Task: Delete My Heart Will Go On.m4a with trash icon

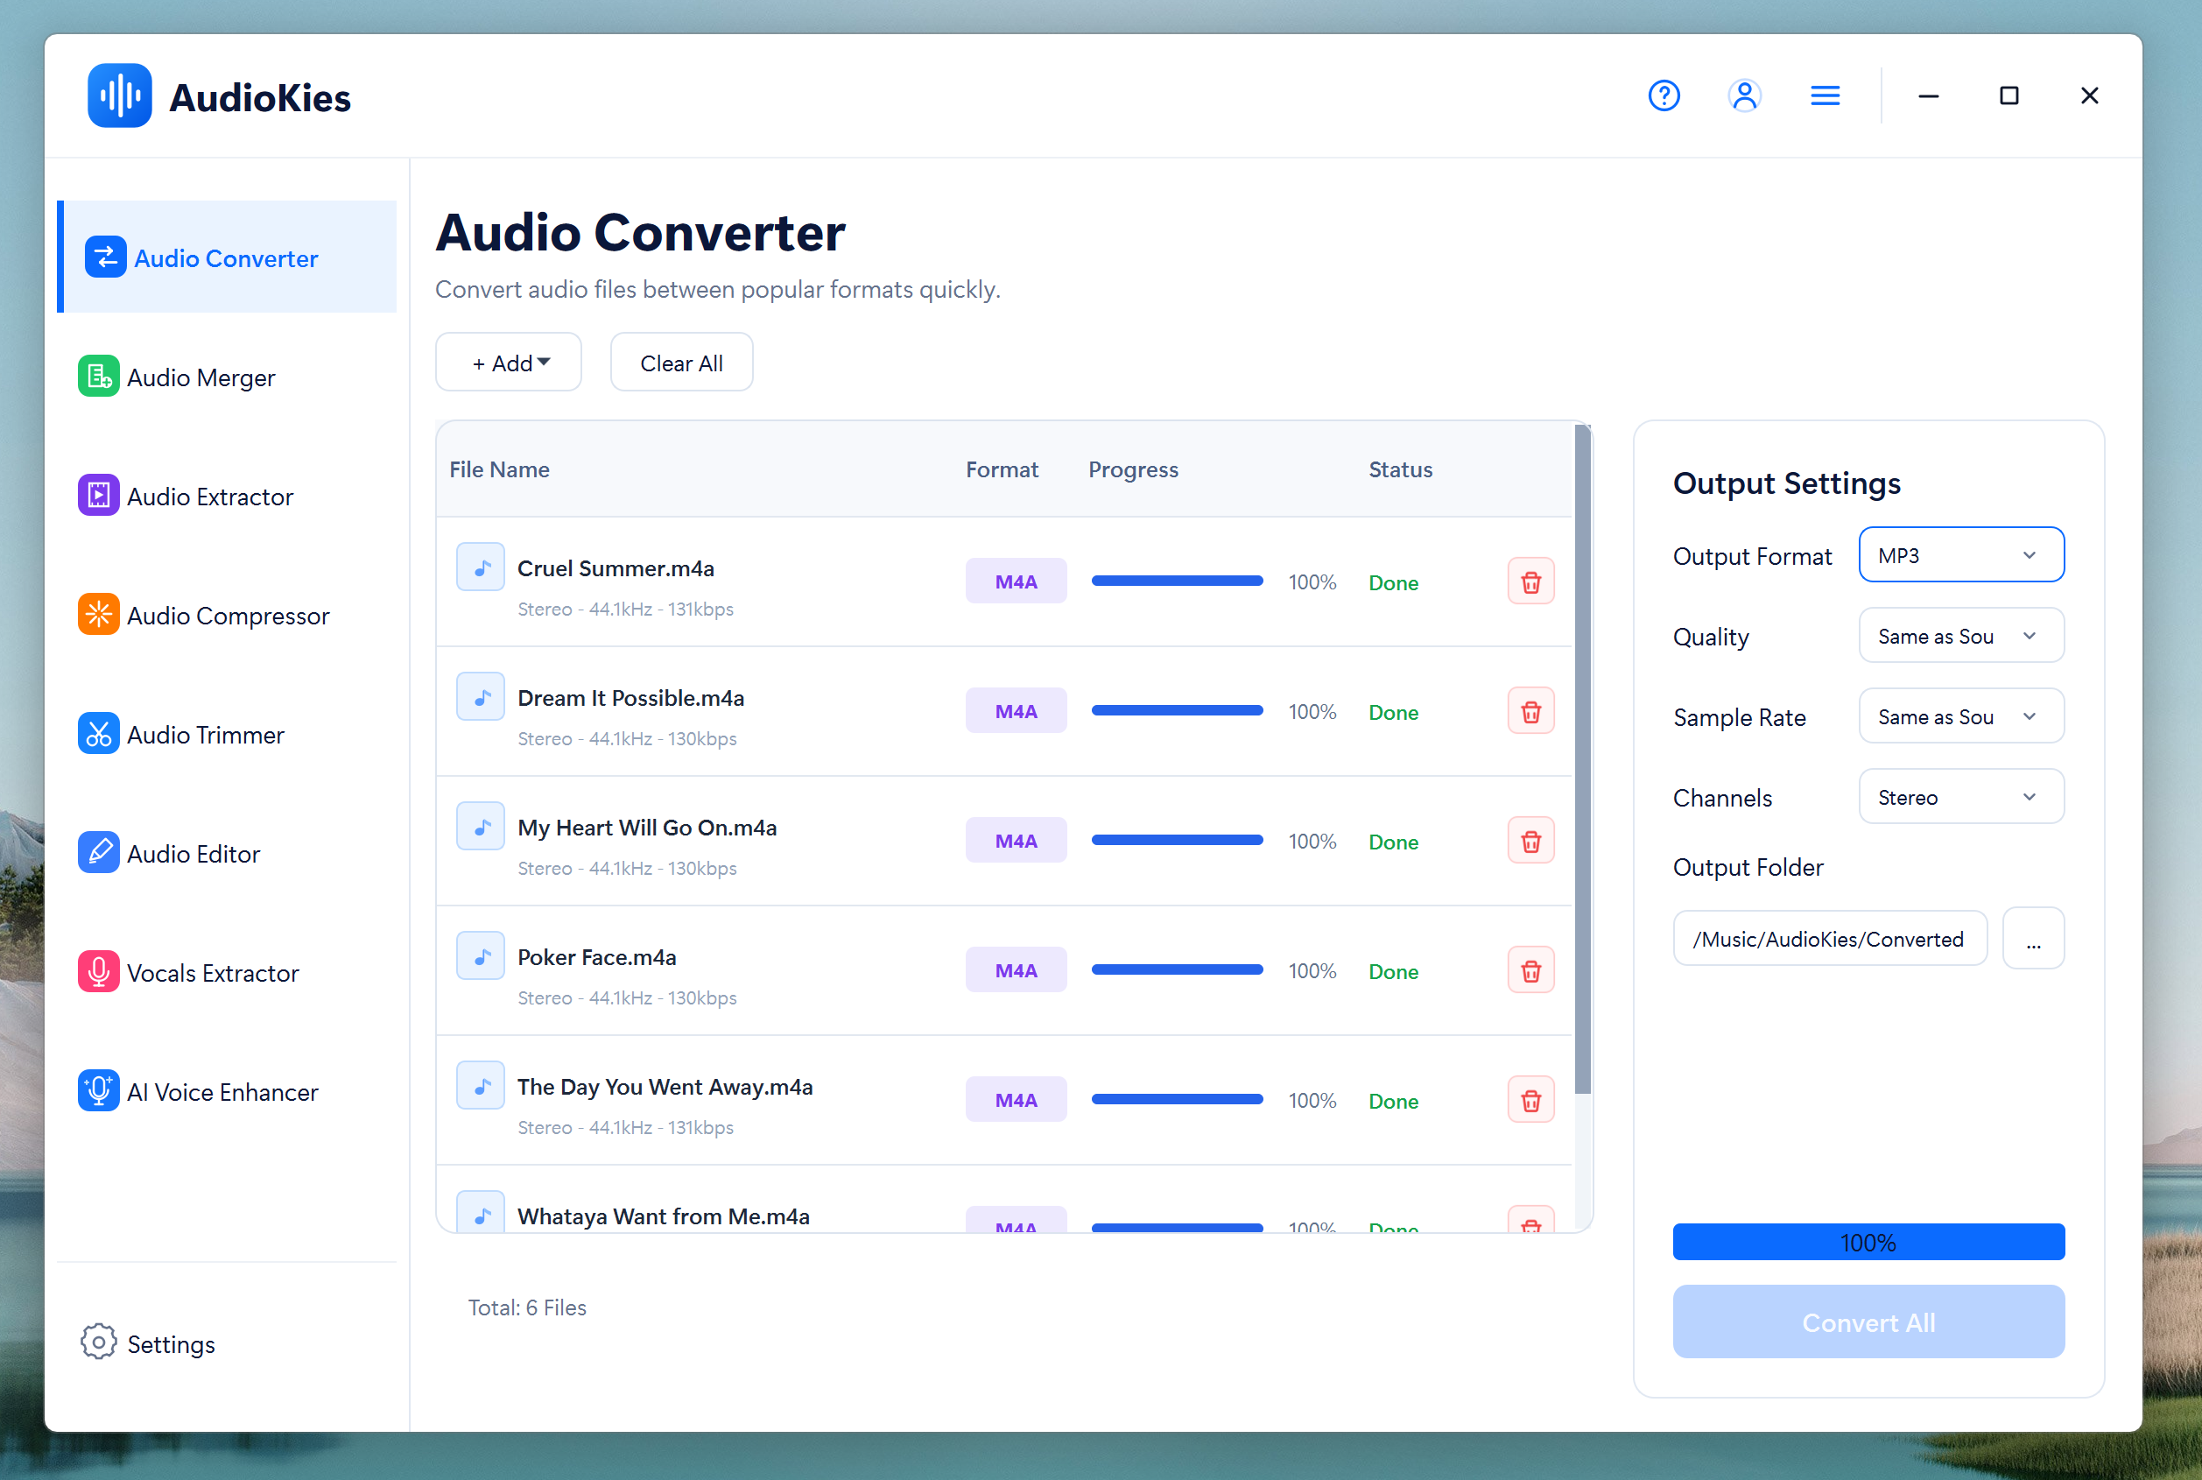Action: coord(1530,840)
